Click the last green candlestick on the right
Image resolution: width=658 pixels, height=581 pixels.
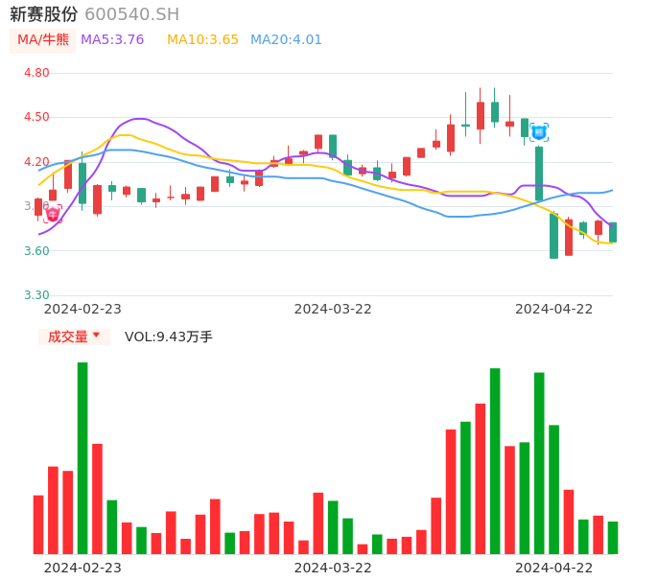tap(613, 232)
